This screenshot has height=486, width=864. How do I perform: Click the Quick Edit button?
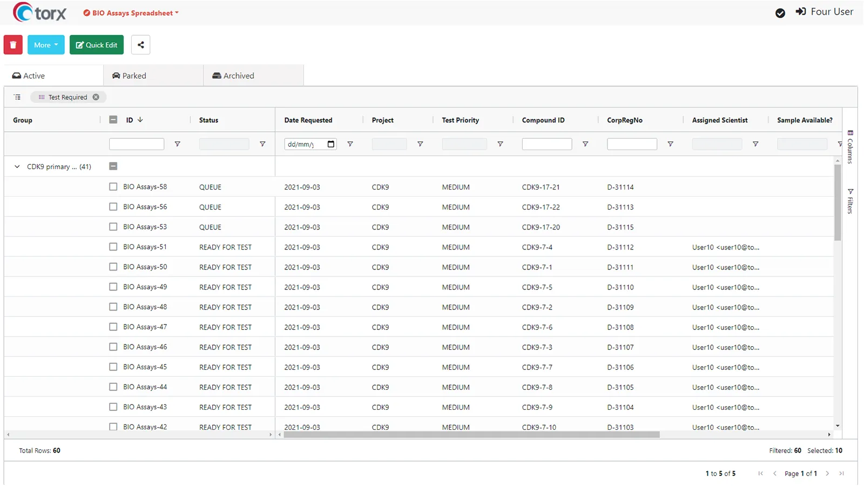97,45
